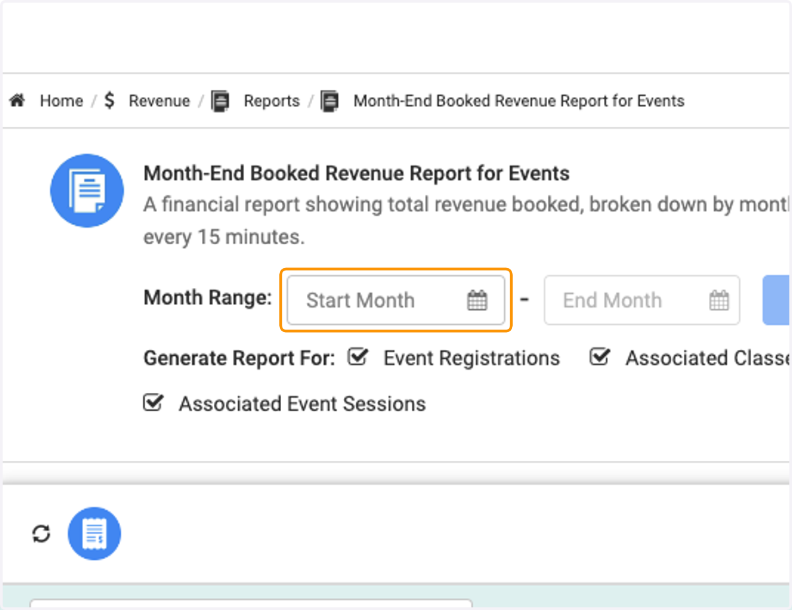Click the report icon before Month-End breadcrumb
The height and width of the screenshot is (610, 792).
pyautogui.click(x=329, y=101)
